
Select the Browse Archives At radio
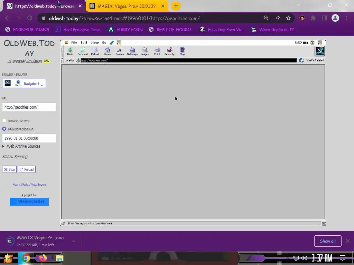pyautogui.click(x=4, y=129)
